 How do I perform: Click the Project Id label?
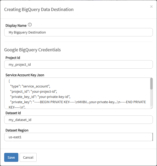pyautogui.click(x=13, y=58)
